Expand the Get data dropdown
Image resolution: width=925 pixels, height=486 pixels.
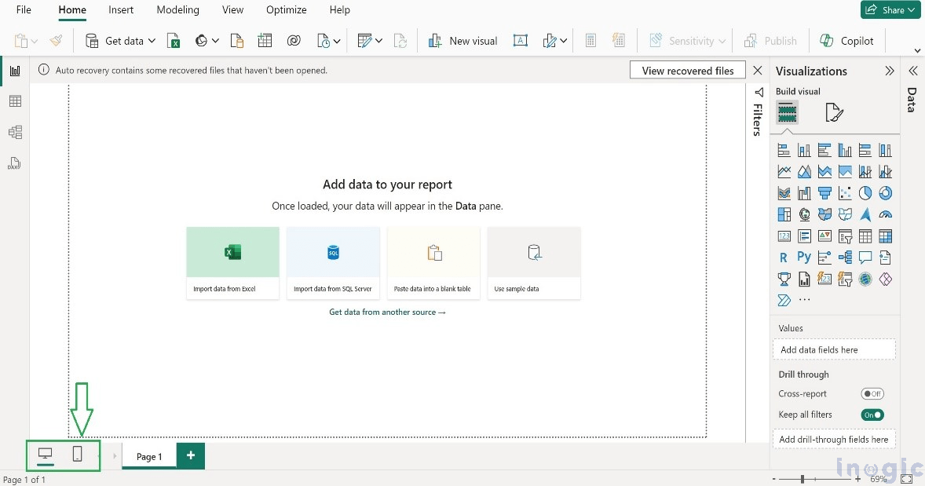tap(152, 40)
